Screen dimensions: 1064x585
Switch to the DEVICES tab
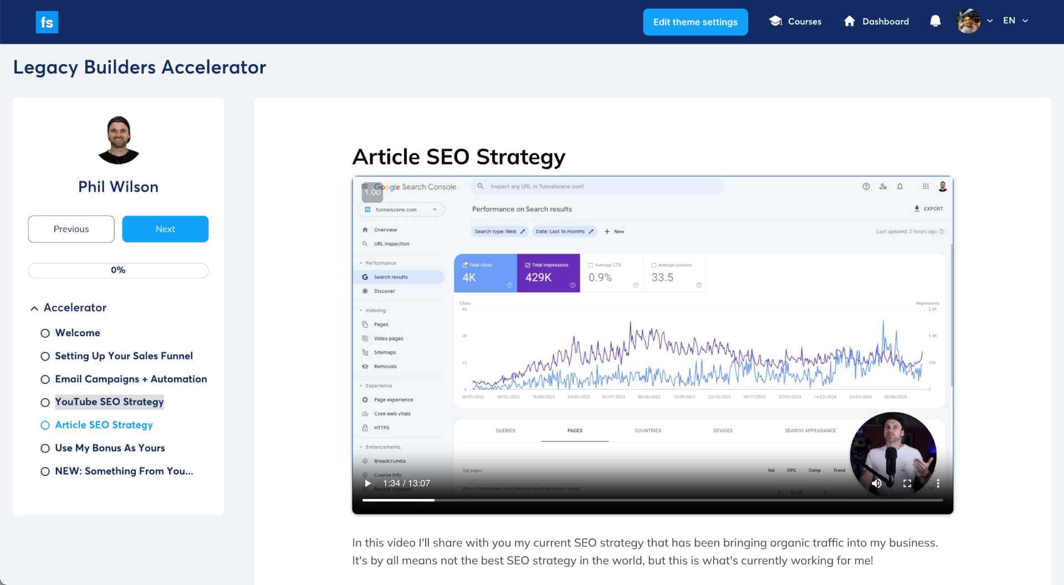(x=723, y=430)
